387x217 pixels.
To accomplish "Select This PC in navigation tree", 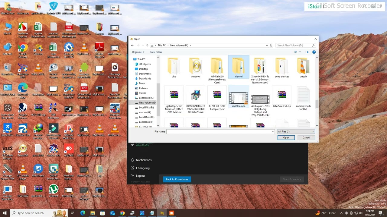I will click(141, 59).
